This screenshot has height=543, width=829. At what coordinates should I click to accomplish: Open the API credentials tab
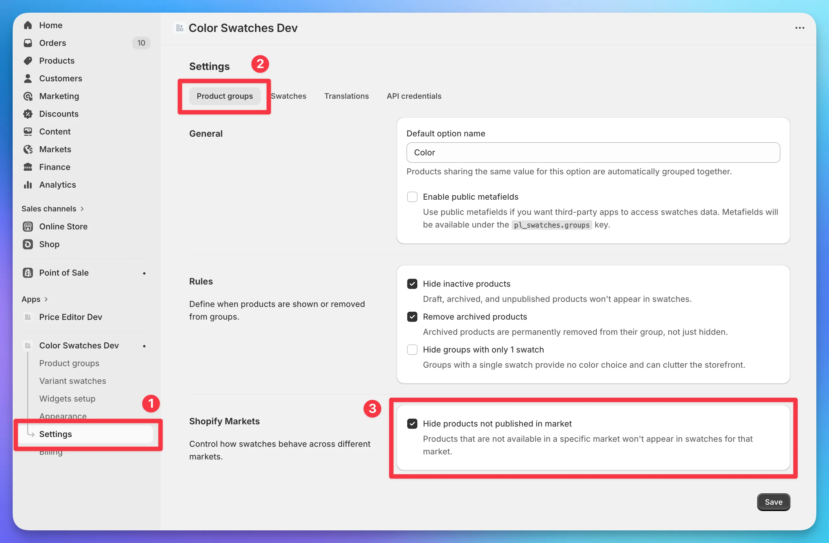click(414, 96)
